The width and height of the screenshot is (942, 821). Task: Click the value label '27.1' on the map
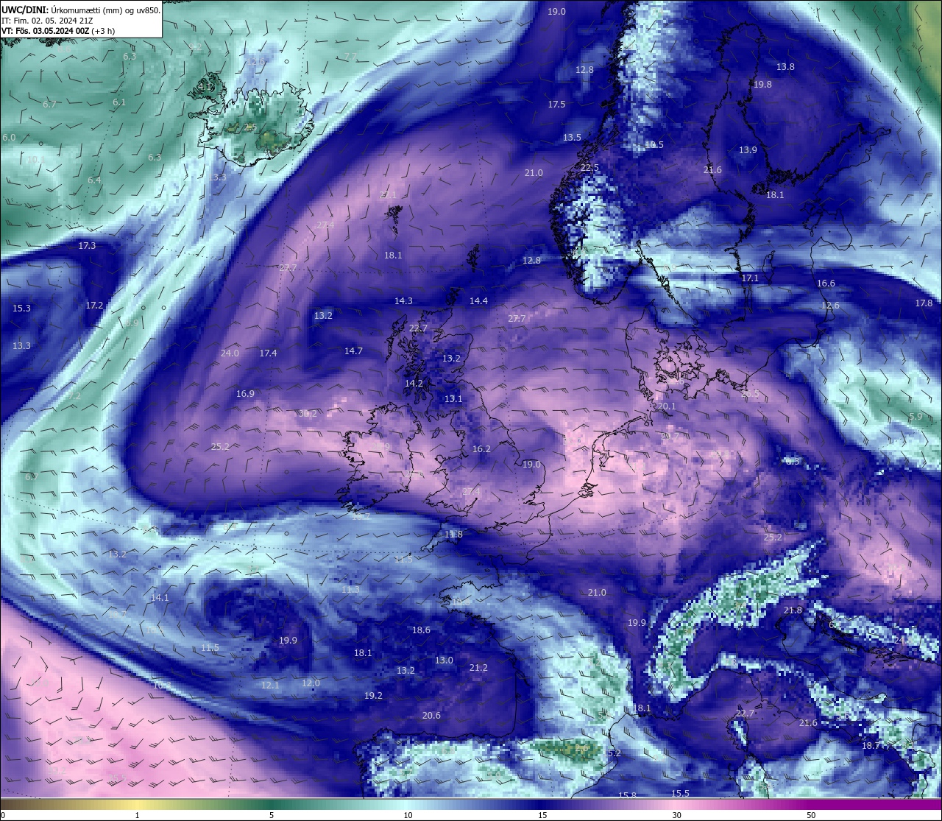tap(388, 195)
